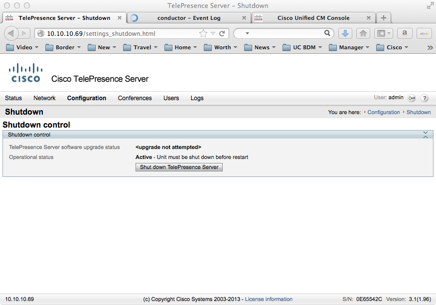Open the New bookmarks folder

(102, 47)
